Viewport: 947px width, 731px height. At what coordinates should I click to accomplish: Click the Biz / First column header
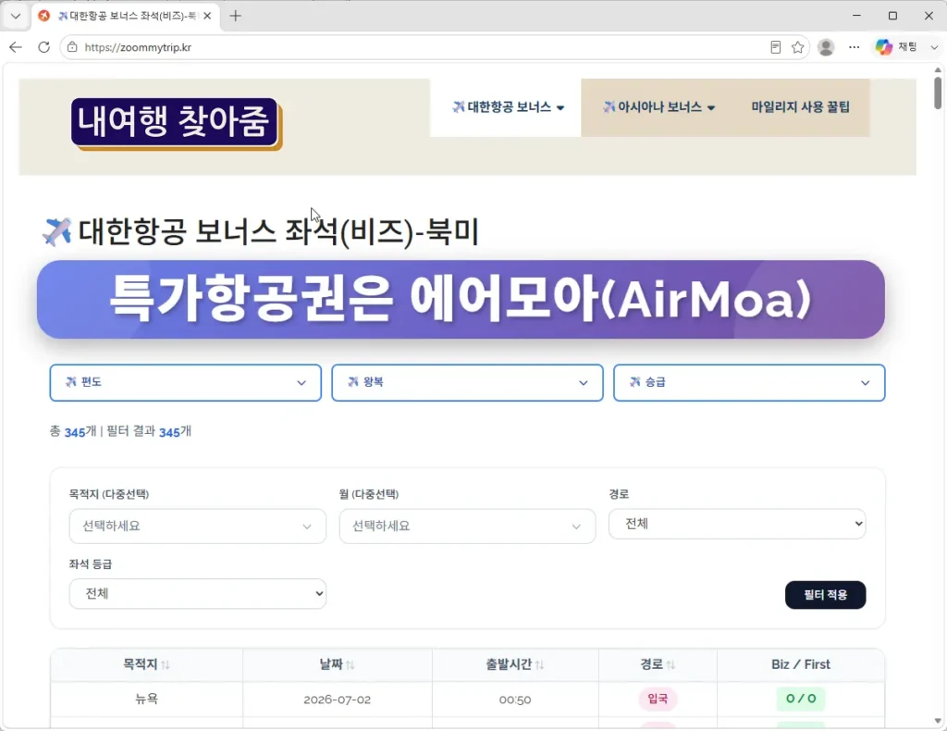point(801,664)
